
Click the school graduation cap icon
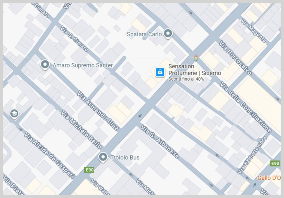(14, 114)
